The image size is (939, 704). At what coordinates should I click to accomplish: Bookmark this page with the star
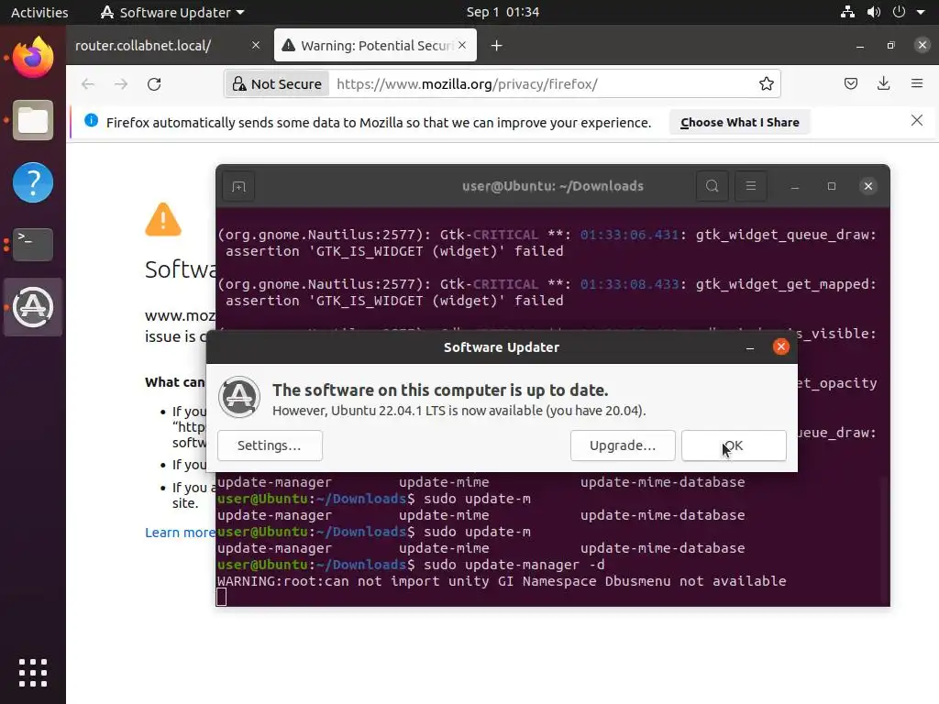pos(766,83)
